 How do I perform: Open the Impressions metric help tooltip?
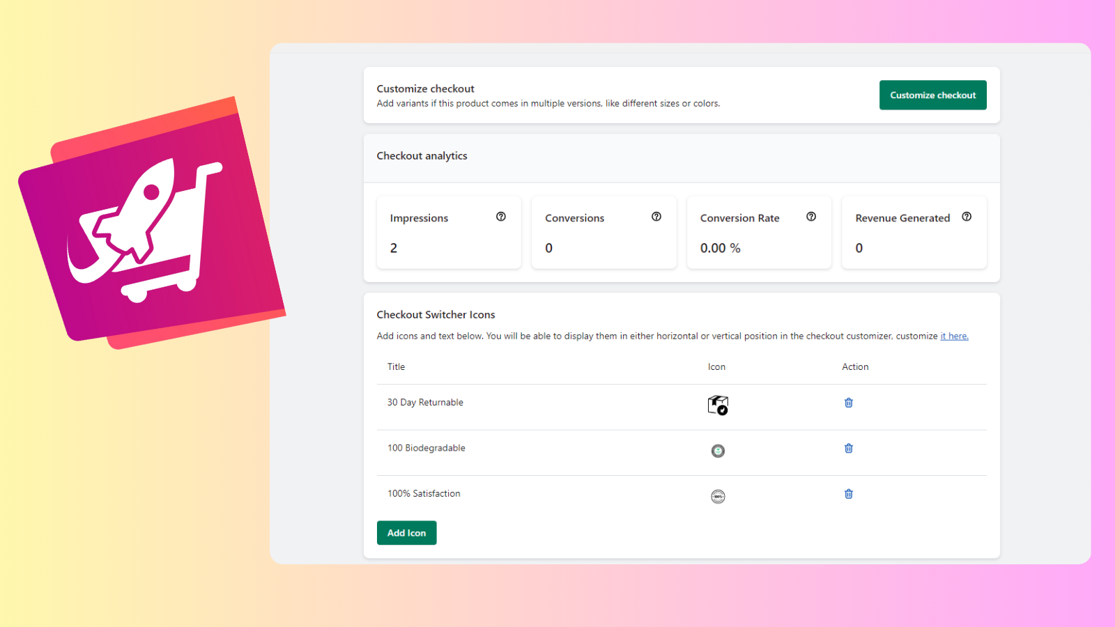(x=500, y=217)
